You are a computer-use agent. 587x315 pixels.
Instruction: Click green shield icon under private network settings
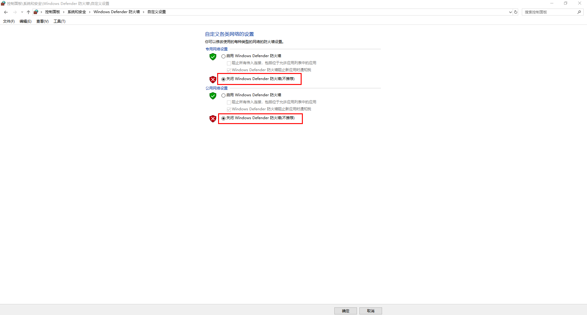[213, 57]
